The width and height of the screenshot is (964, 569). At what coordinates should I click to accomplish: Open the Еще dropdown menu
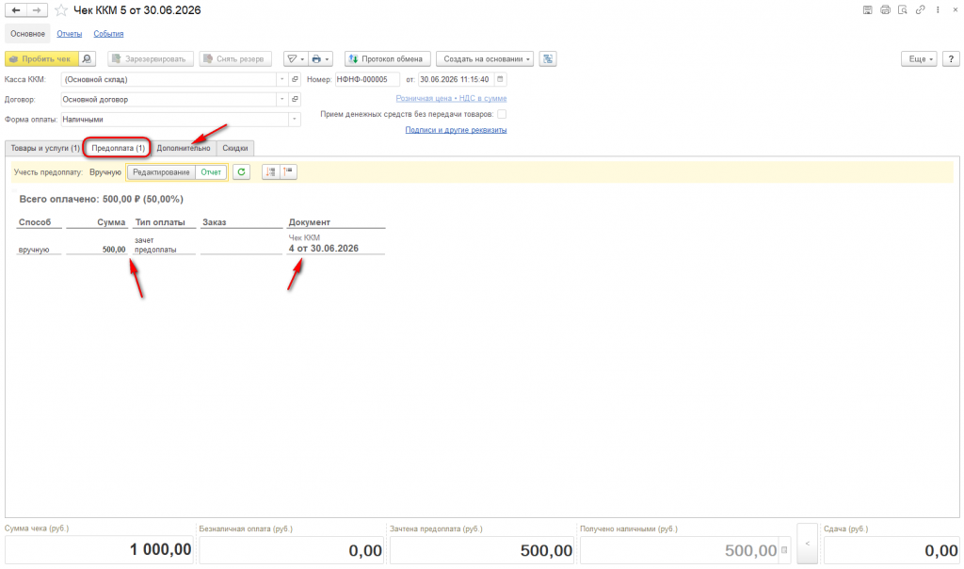point(919,59)
